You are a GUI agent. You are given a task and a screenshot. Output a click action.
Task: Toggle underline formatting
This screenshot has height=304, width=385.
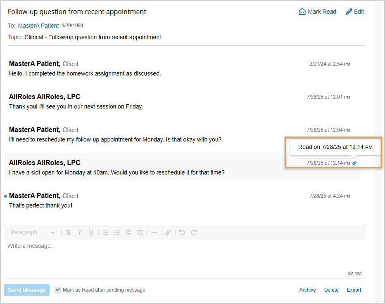click(x=91, y=233)
